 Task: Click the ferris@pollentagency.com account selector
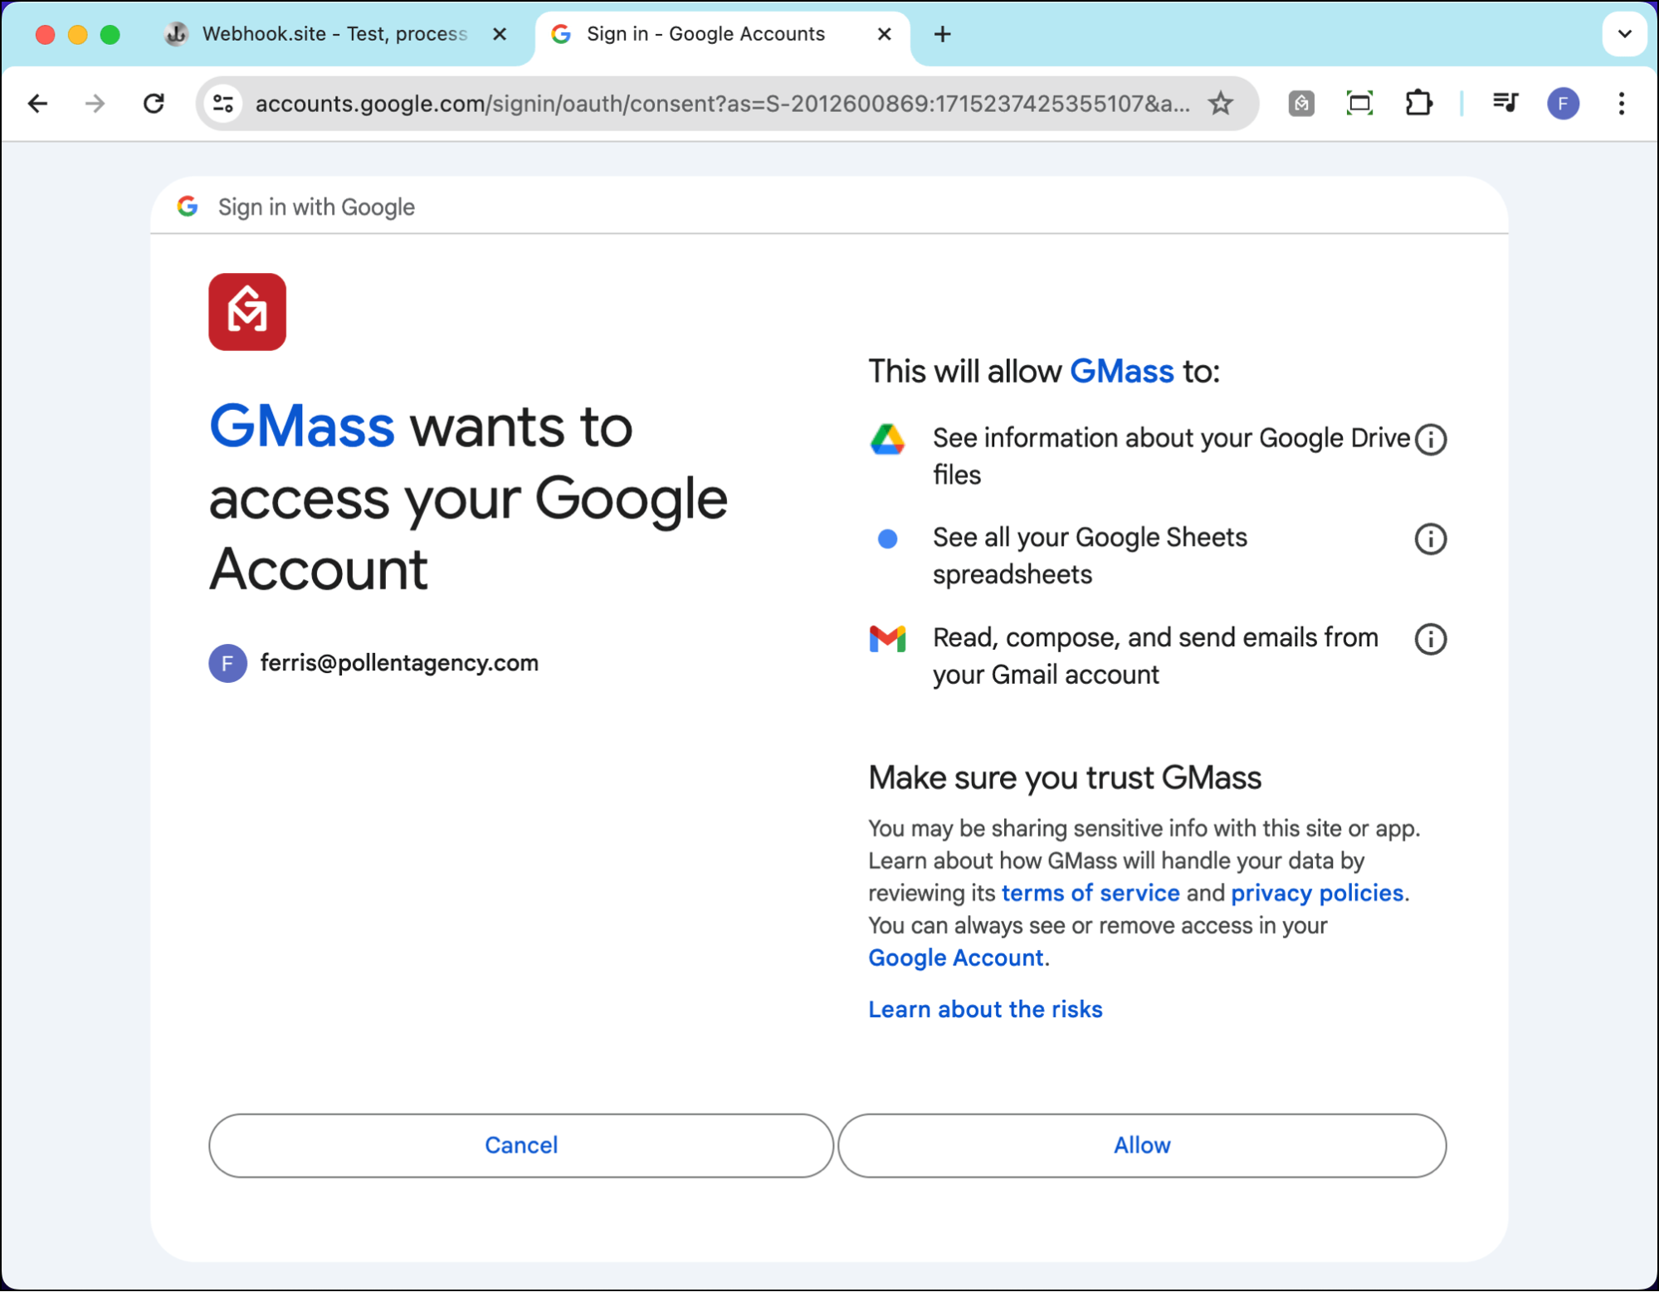400,662
